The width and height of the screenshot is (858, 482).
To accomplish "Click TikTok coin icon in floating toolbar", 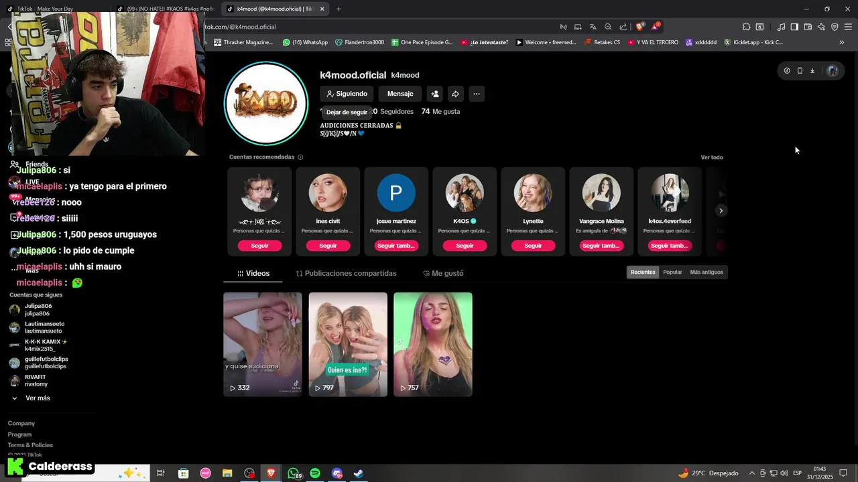I will click(787, 70).
